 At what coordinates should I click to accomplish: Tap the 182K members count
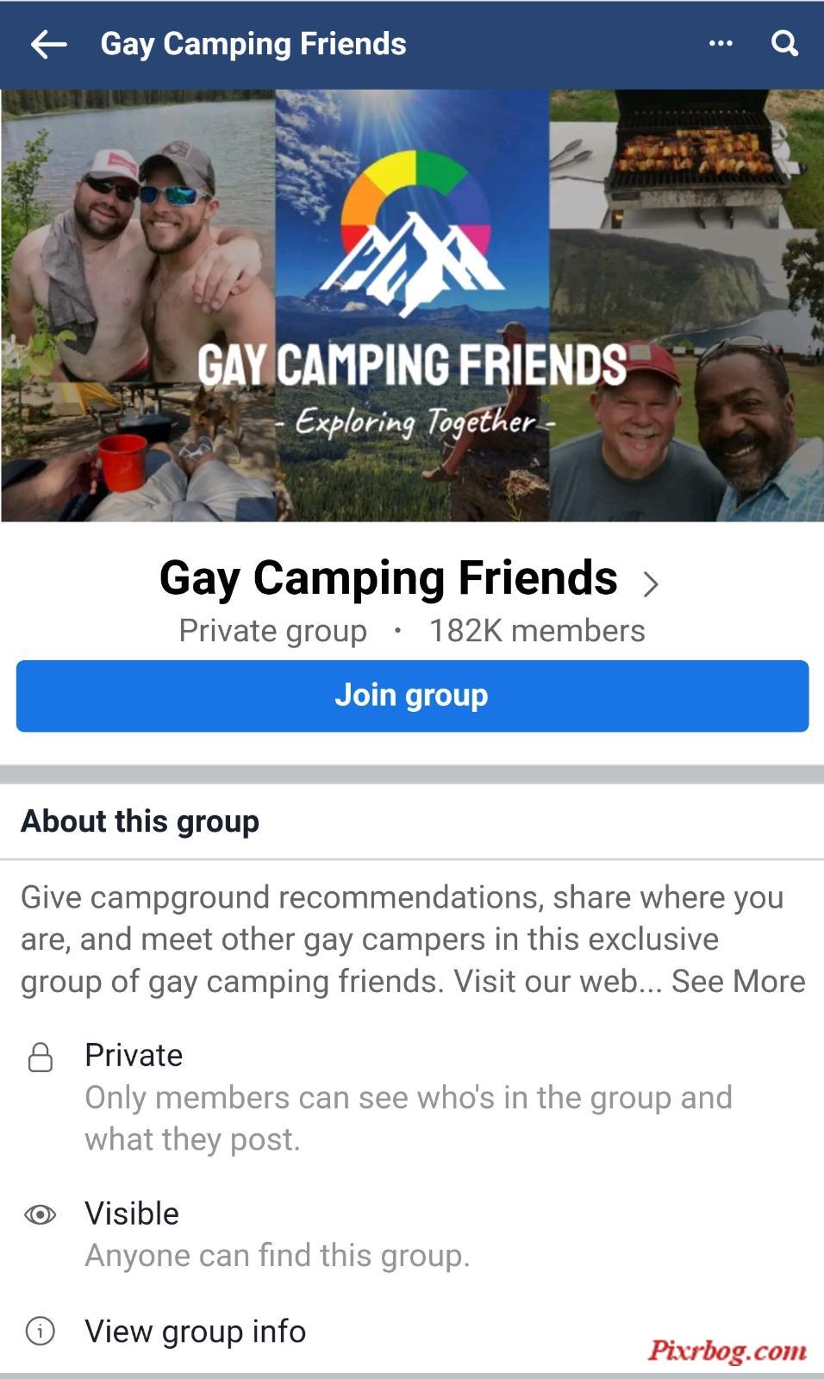coord(537,630)
